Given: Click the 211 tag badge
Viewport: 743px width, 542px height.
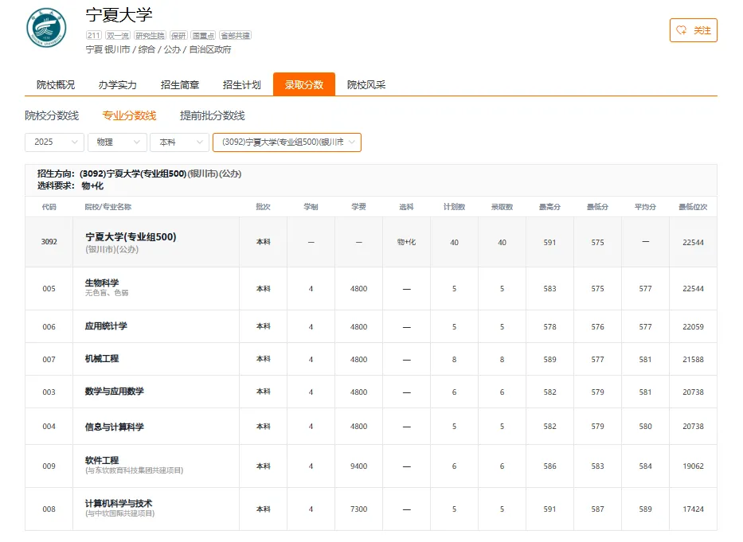Looking at the screenshot, I should tap(94, 36).
